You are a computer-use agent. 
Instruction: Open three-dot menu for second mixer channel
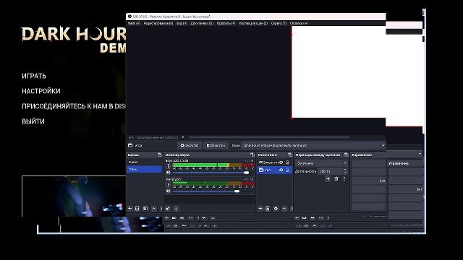(x=169, y=185)
